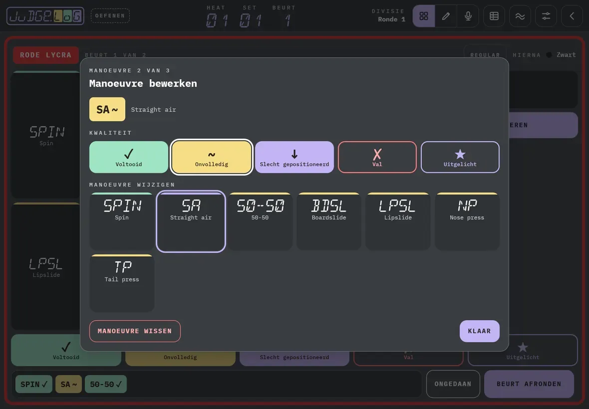This screenshot has width=589, height=409.
Task: Change manoeuvre to Spin in the dialog
Action: tap(122, 221)
